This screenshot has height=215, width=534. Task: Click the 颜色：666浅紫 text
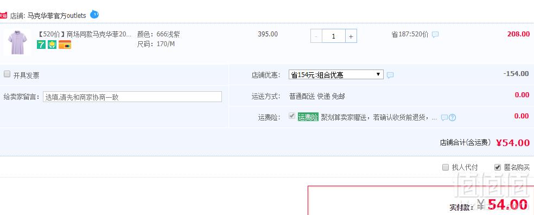pyautogui.click(x=158, y=34)
